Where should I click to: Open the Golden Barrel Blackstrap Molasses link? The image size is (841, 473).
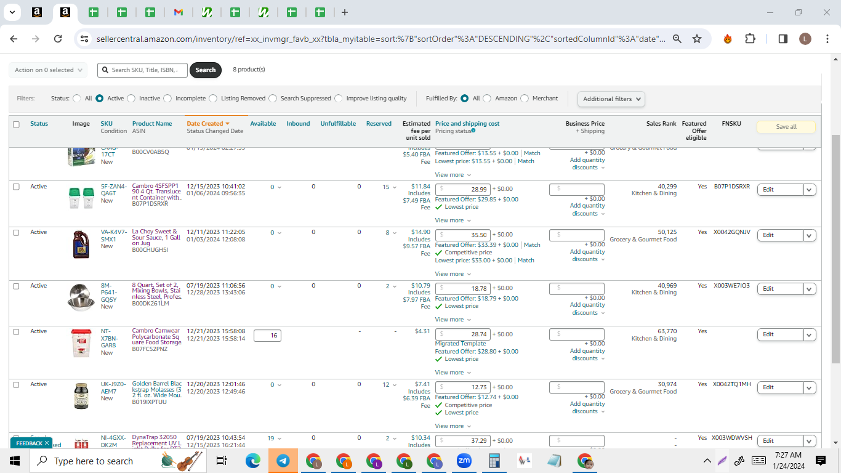tap(156, 391)
